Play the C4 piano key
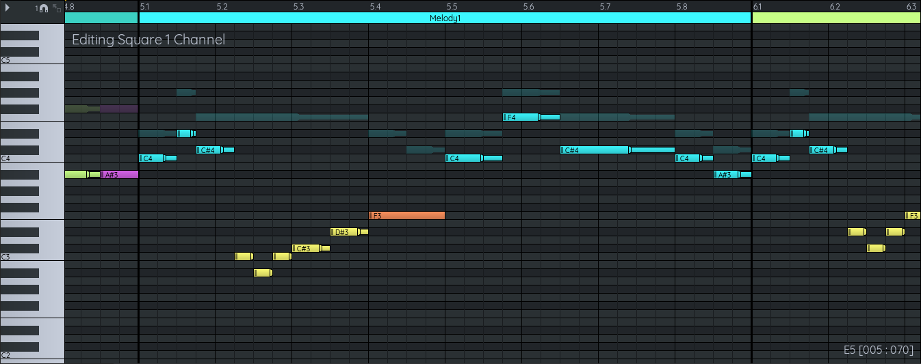921x364 pixels. [x=32, y=158]
